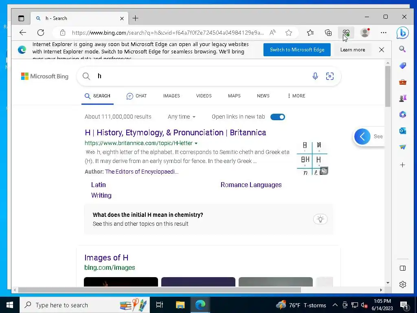417x313 pixels.
Task: Click the vertical page scrollbar thumb
Action: click(388, 86)
